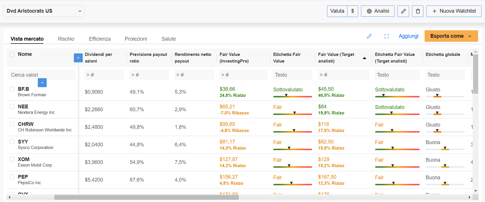Focus the Cerca valori search field
This screenshot has height=202, width=485.
tap(42, 75)
